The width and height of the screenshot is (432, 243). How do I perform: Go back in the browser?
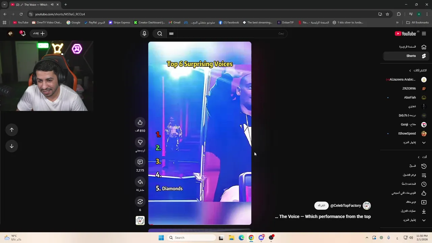(x=5, y=14)
